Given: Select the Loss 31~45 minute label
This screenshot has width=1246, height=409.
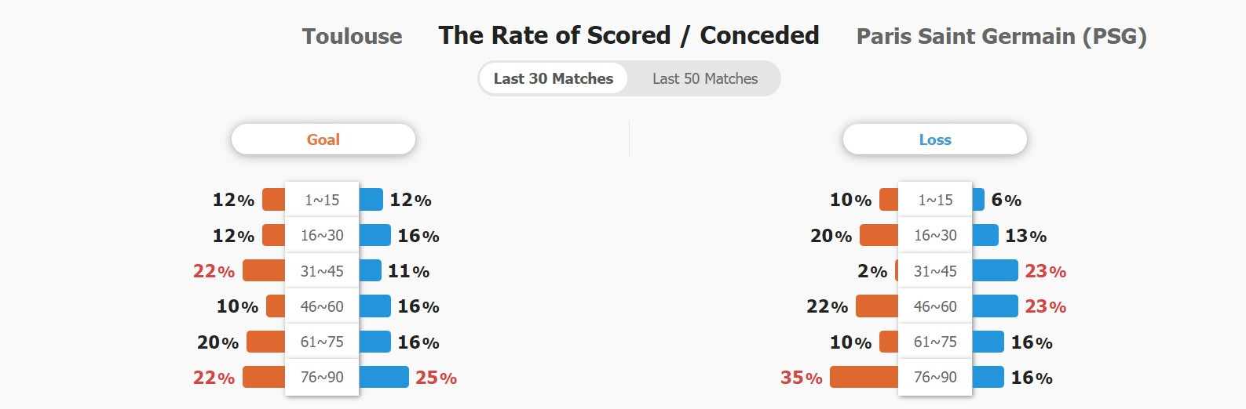Looking at the screenshot, I should coord(935,271).
